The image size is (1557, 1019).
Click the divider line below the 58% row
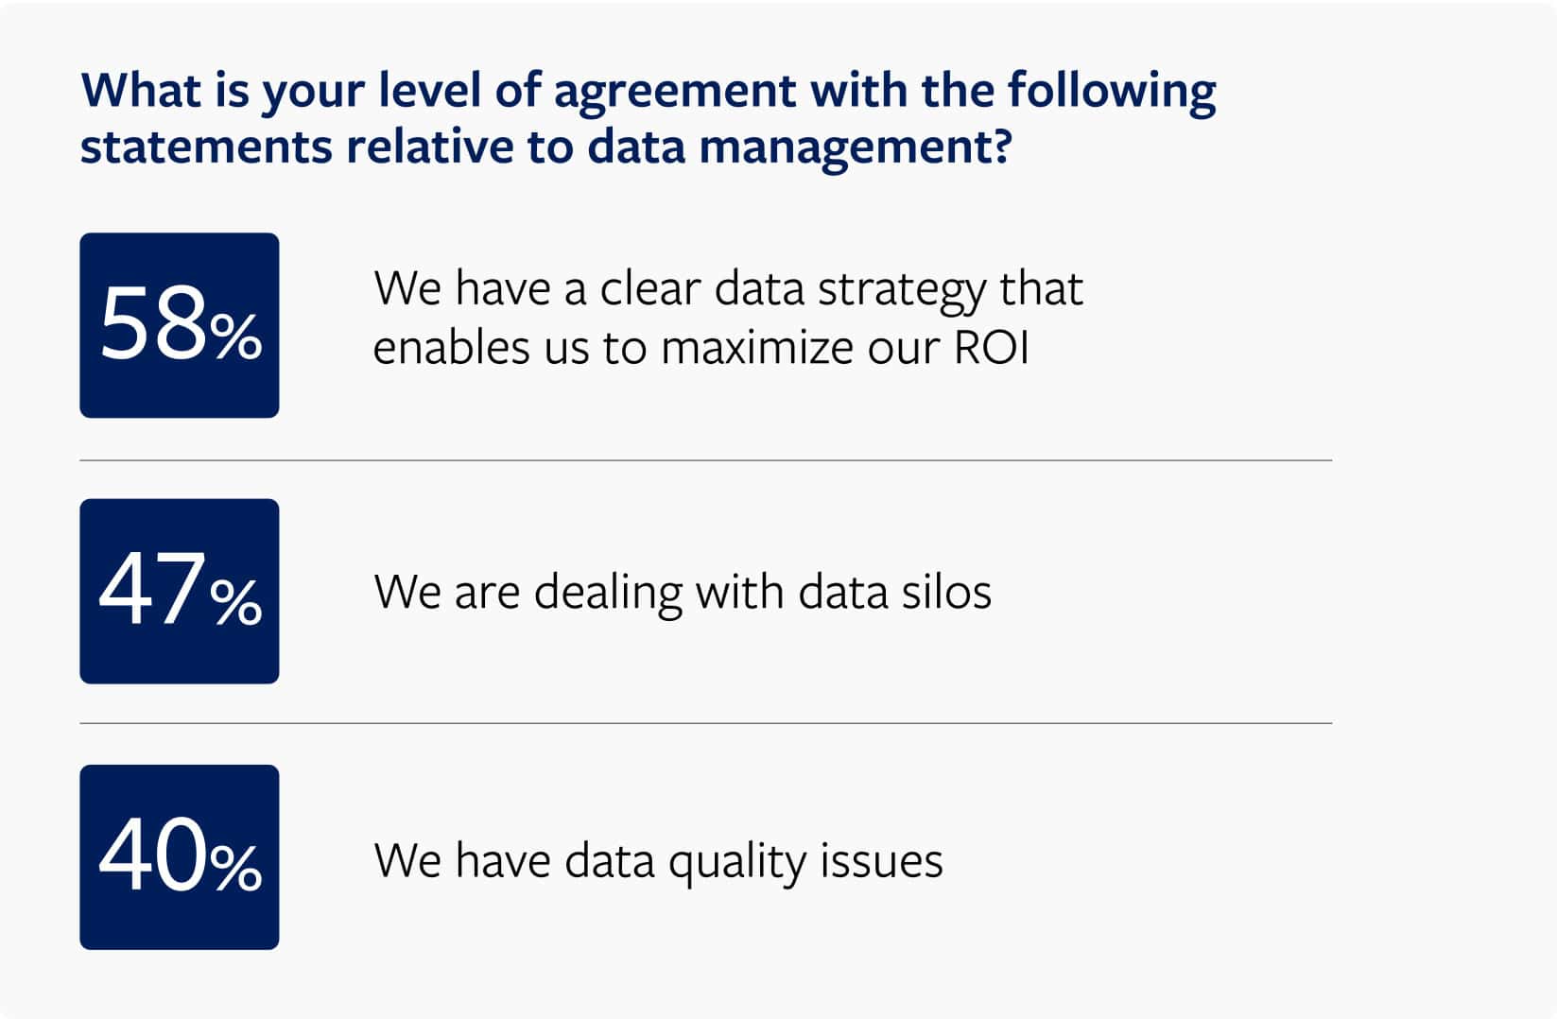coord(706,460)
